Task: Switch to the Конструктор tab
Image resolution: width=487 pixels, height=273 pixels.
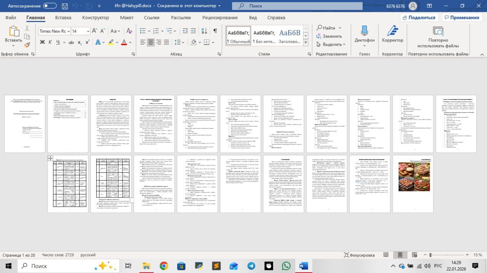Action: [x=95, y=17]
